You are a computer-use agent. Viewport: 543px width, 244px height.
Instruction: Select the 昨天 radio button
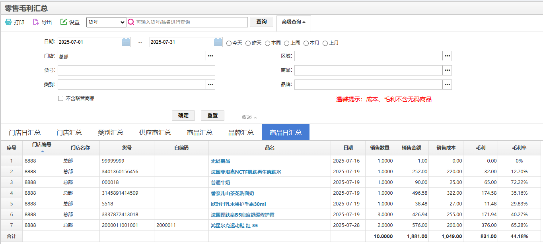[248, 43]
